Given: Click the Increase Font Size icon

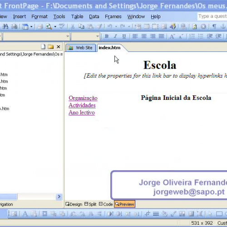Looking at the screenshot, I should (x=172, y=36).
